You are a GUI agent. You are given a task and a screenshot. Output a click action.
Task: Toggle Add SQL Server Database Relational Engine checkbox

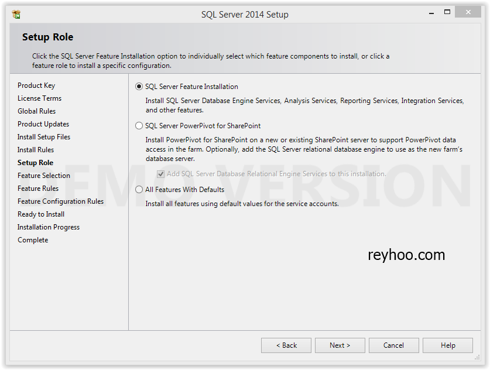click(160, 174)
